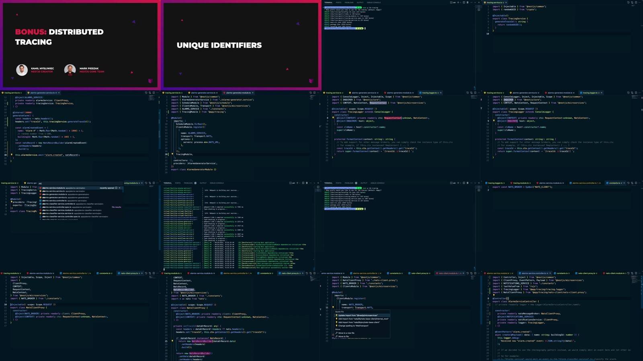Open alarms-generator.module.ts from the Quick Open list
The height and width of the screenshot is (361, 643).
tap(80, 194)
